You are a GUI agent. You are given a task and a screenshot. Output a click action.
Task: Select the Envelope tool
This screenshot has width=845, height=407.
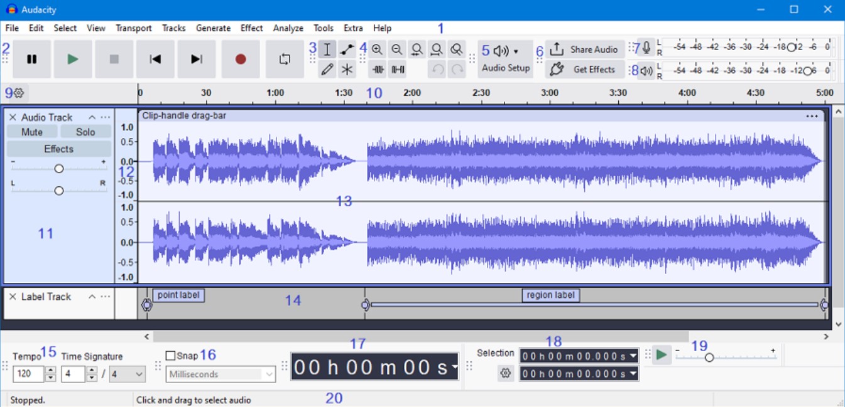tap(347, 50)
